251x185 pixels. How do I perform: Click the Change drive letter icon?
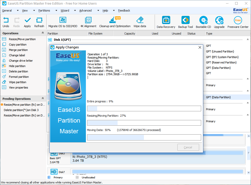tap(4, 61)
